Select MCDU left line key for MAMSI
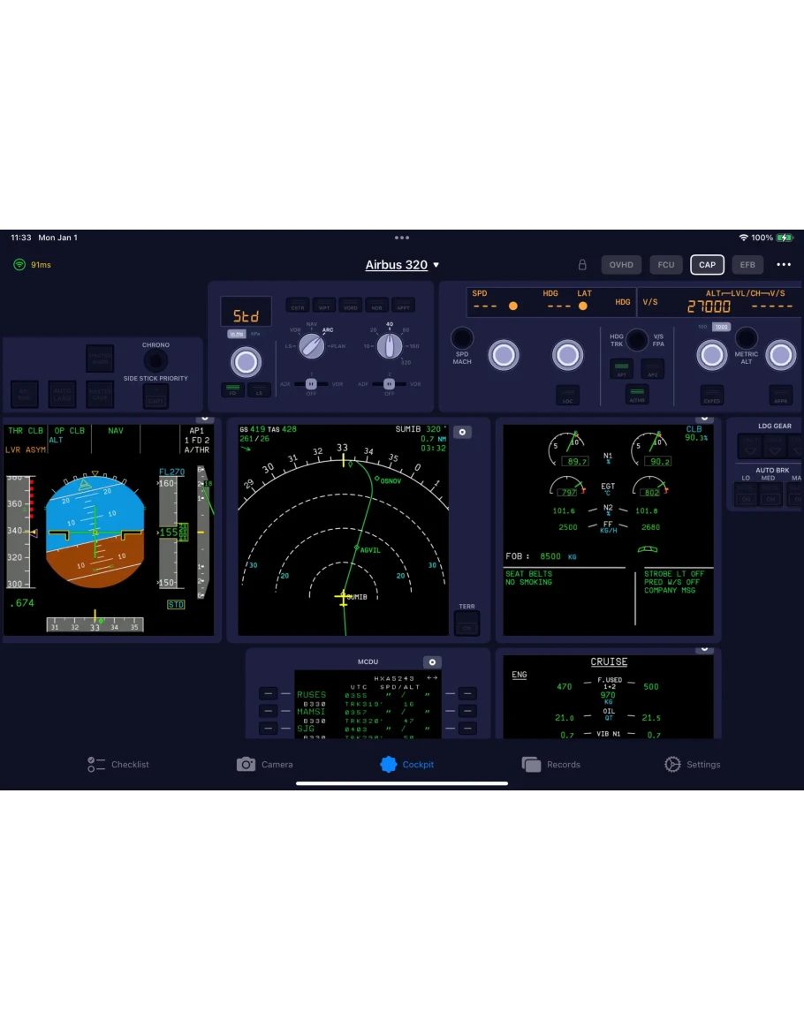 [268, 711]
